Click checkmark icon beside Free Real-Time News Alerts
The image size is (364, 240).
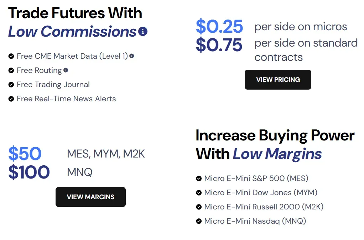(x=11, y=99)
